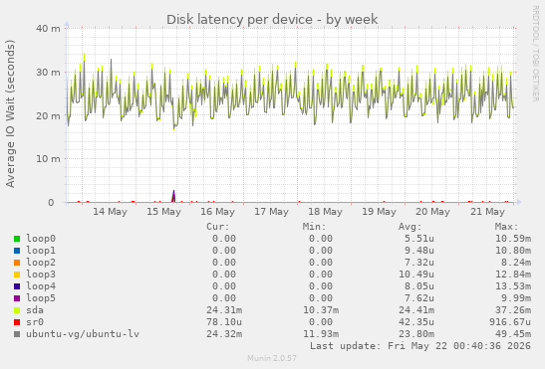Select the loop0 legend label

click(41, 239)
